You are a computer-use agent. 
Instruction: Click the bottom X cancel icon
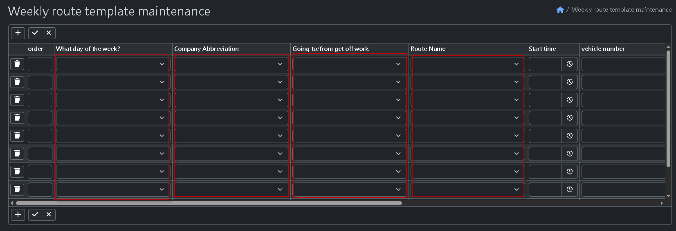pos(49,215)
